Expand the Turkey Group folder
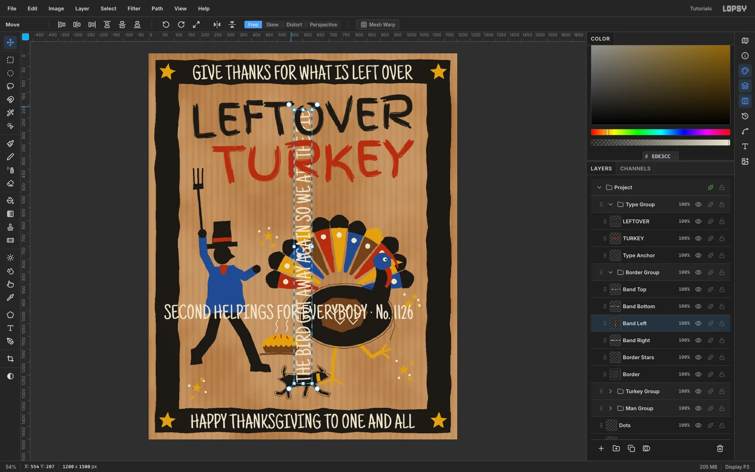 pos(611,391)
